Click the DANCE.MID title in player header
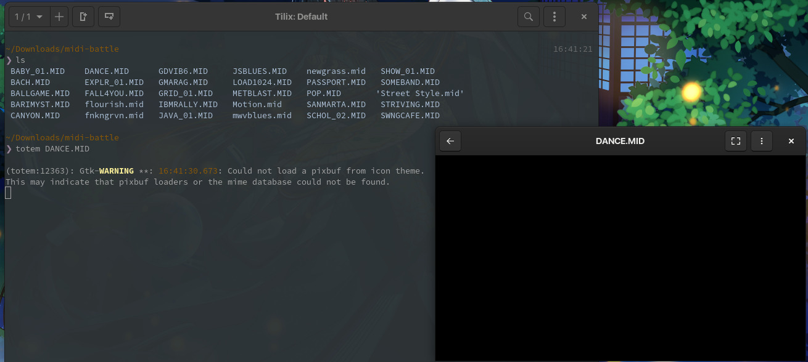 (620, 141)
